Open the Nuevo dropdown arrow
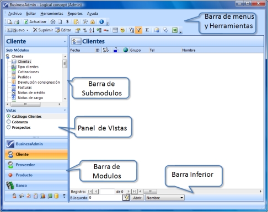Viewport: 268px width, 212px height. [27, 30]
